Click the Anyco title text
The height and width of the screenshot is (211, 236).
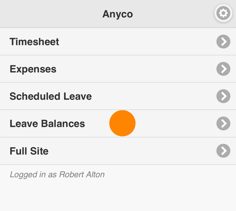[x=118, y=13]
